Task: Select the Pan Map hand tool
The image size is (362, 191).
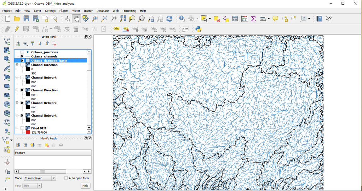Action: [x=76, y=19]
